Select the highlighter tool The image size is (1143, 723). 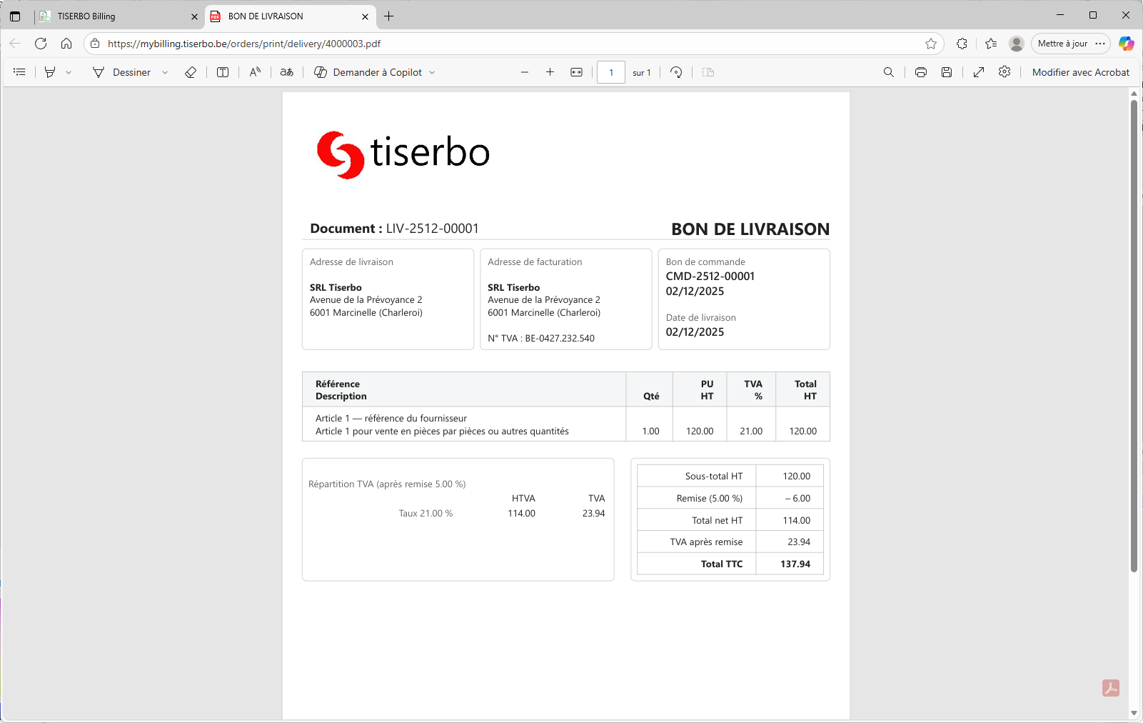coord(49,71)
